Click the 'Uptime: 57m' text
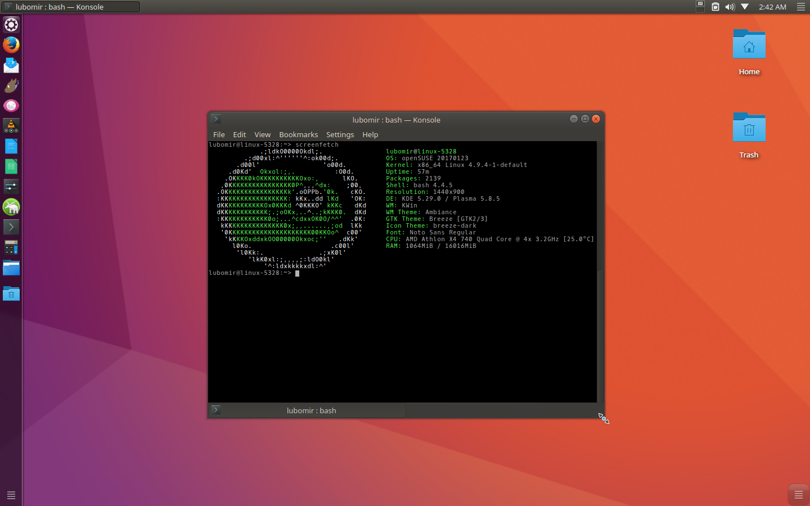 click(x=407, y=172)
